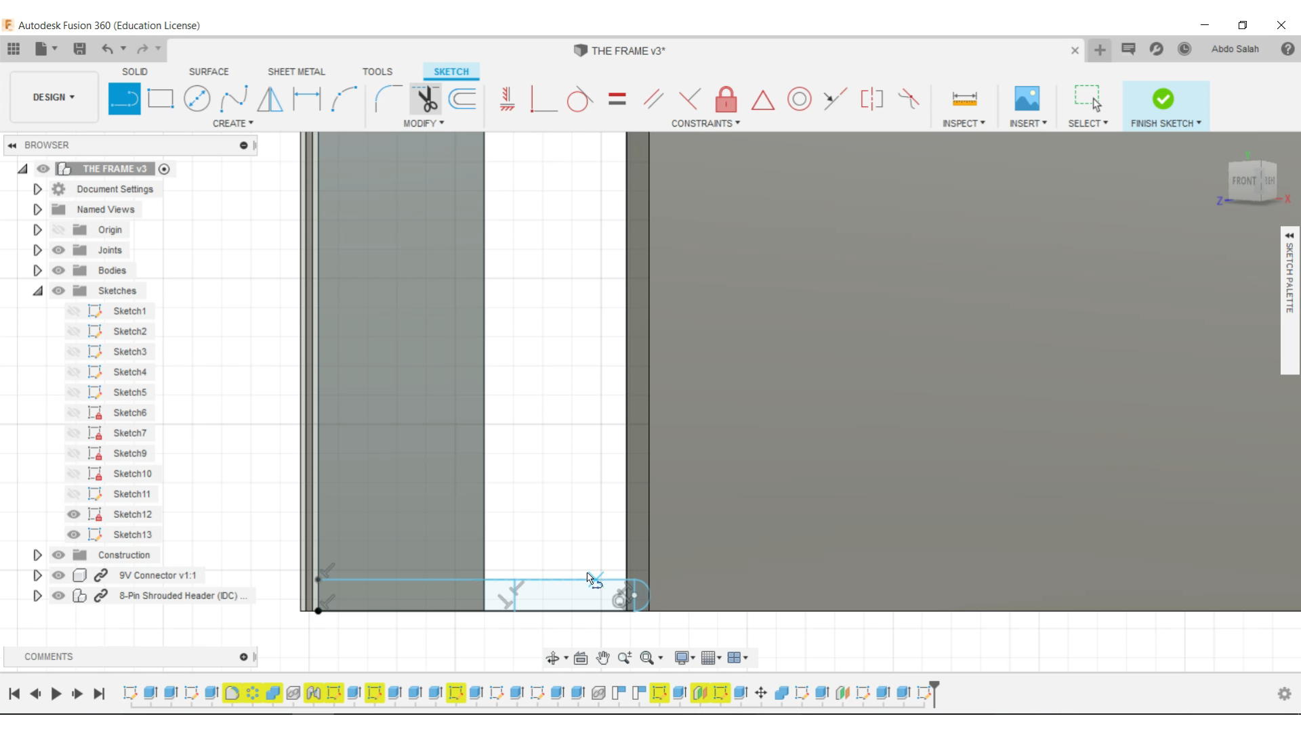Switch to the SURFACE tab

pos(208,71)
